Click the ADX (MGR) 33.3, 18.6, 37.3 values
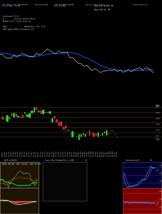Screen dimensions: 162x214 point(34,27)
